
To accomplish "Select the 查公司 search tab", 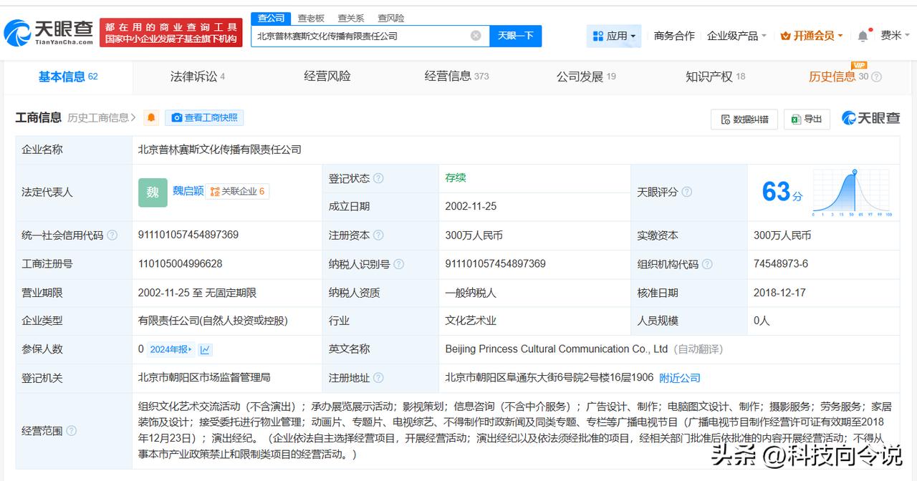I will (271, 18).
